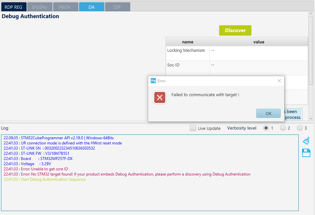Switch to the RDP REG tab
Viewport: 315px width, 215px height.
tap(14, 6)
